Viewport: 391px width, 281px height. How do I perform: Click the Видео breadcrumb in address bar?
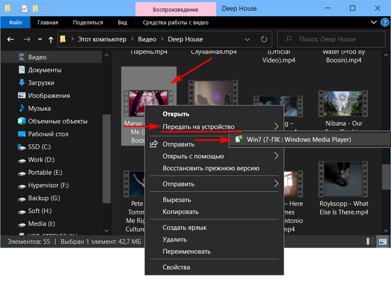click(x=147, y=39)
